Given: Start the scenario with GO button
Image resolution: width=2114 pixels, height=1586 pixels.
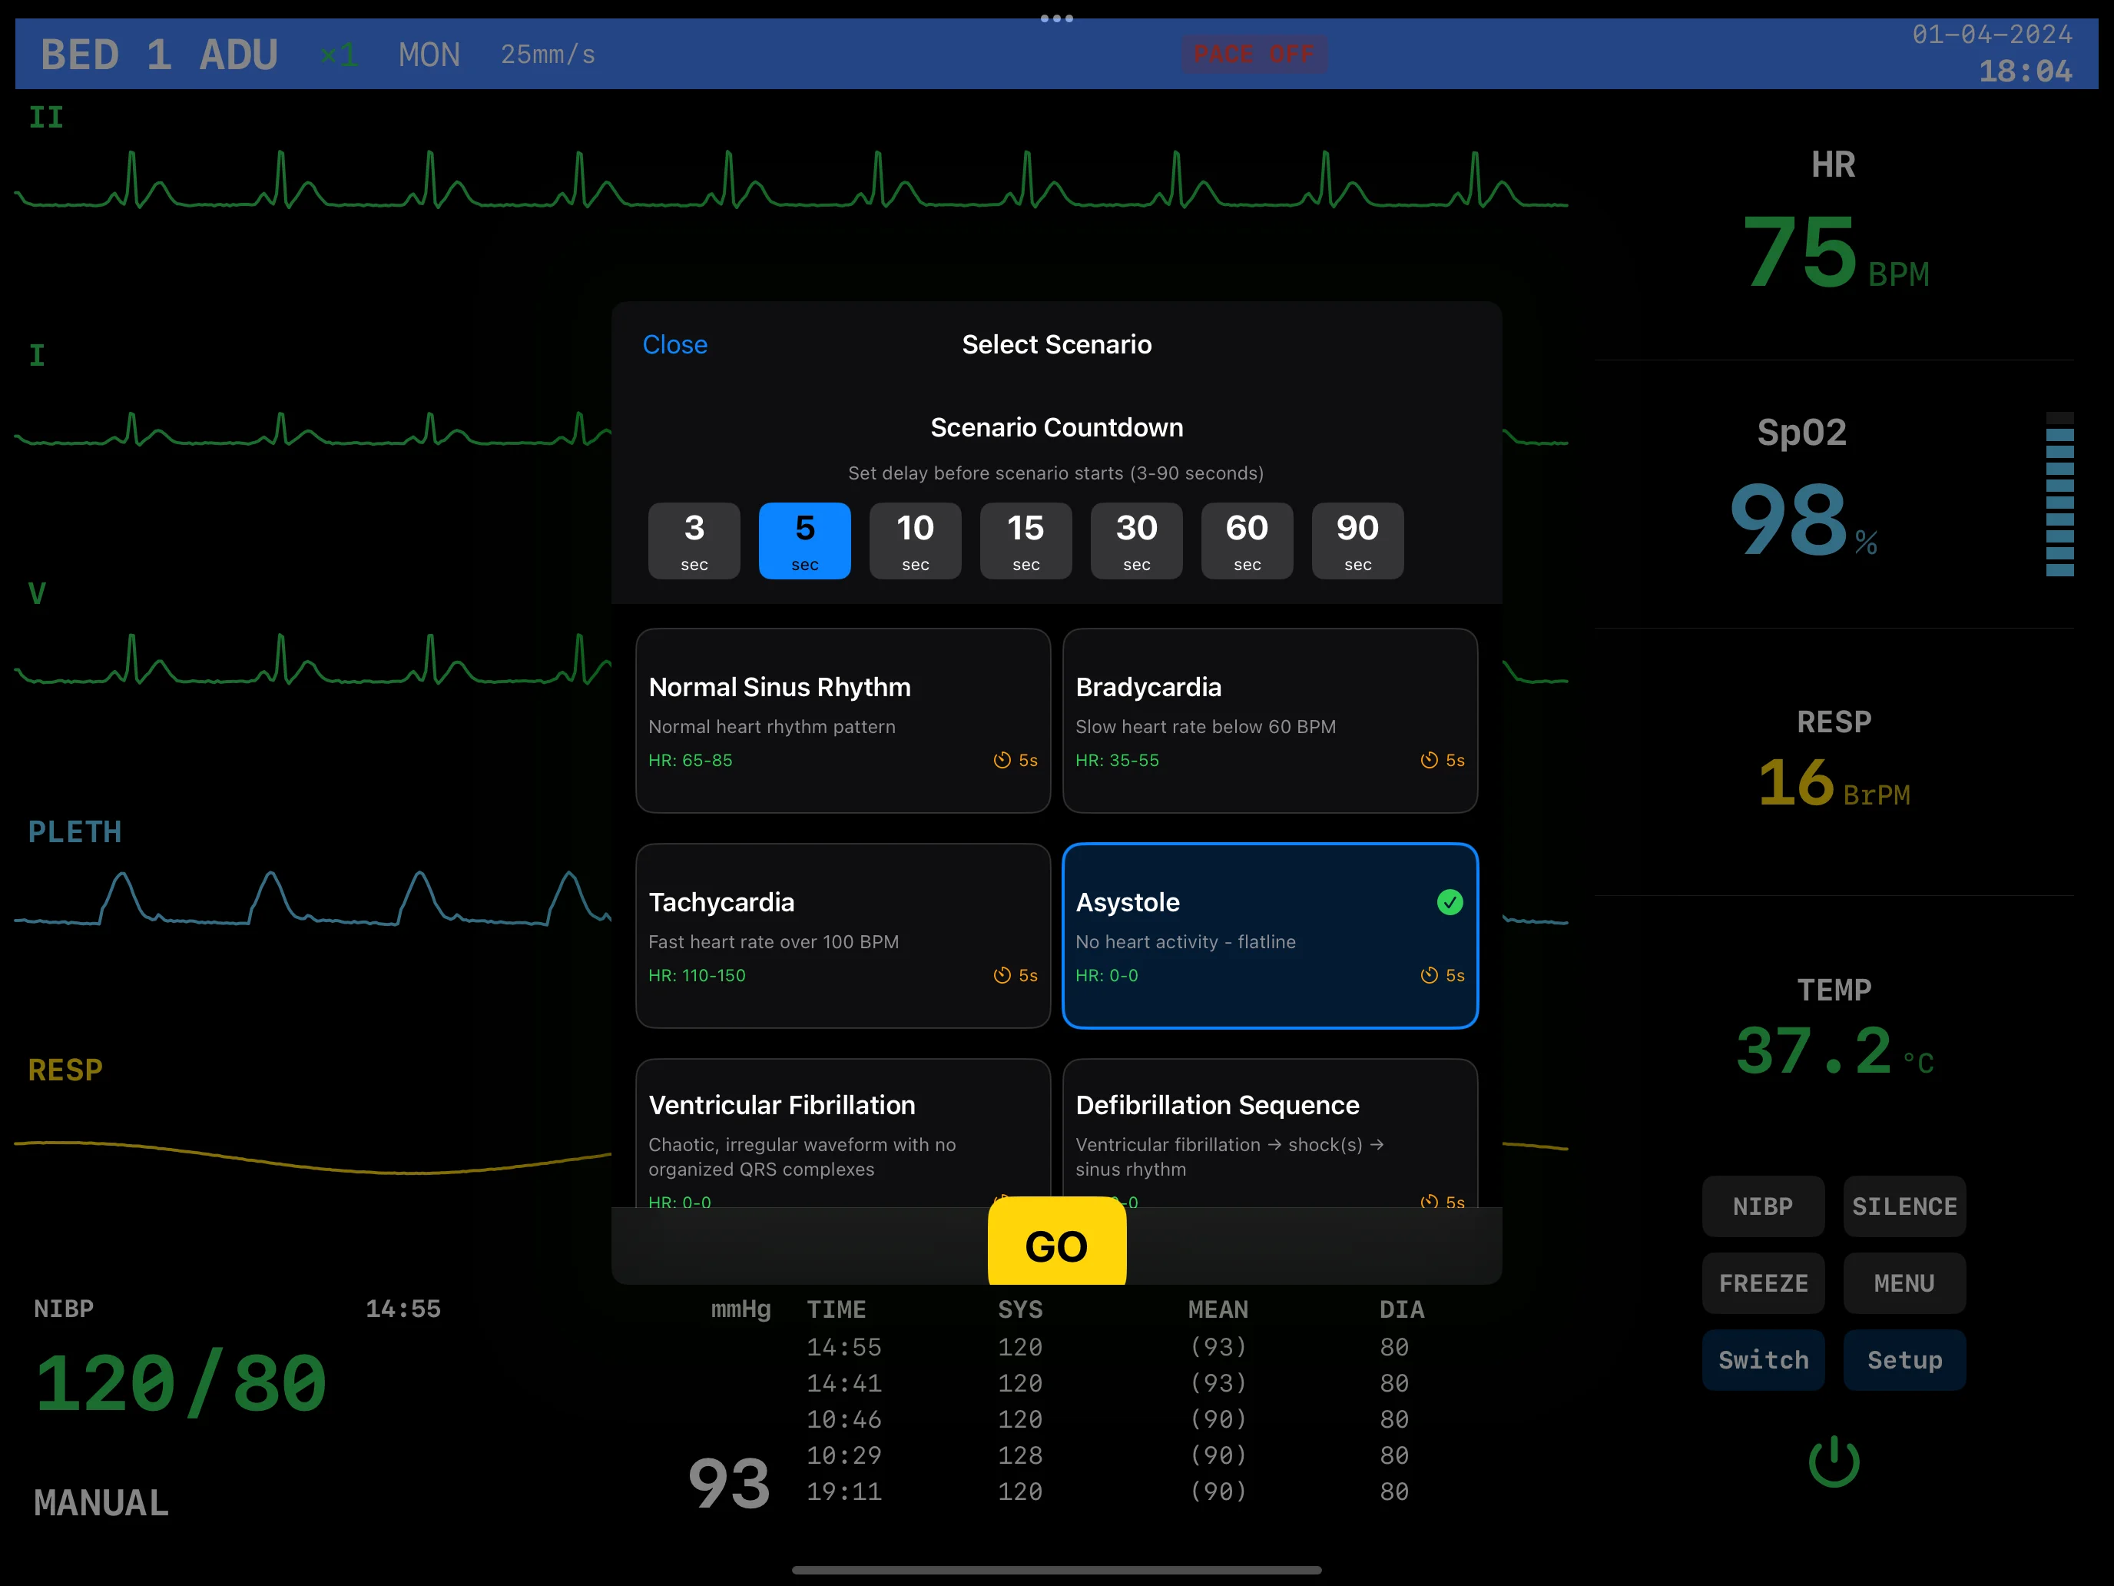Looking at the screenshot, I should point(1057,1243).
